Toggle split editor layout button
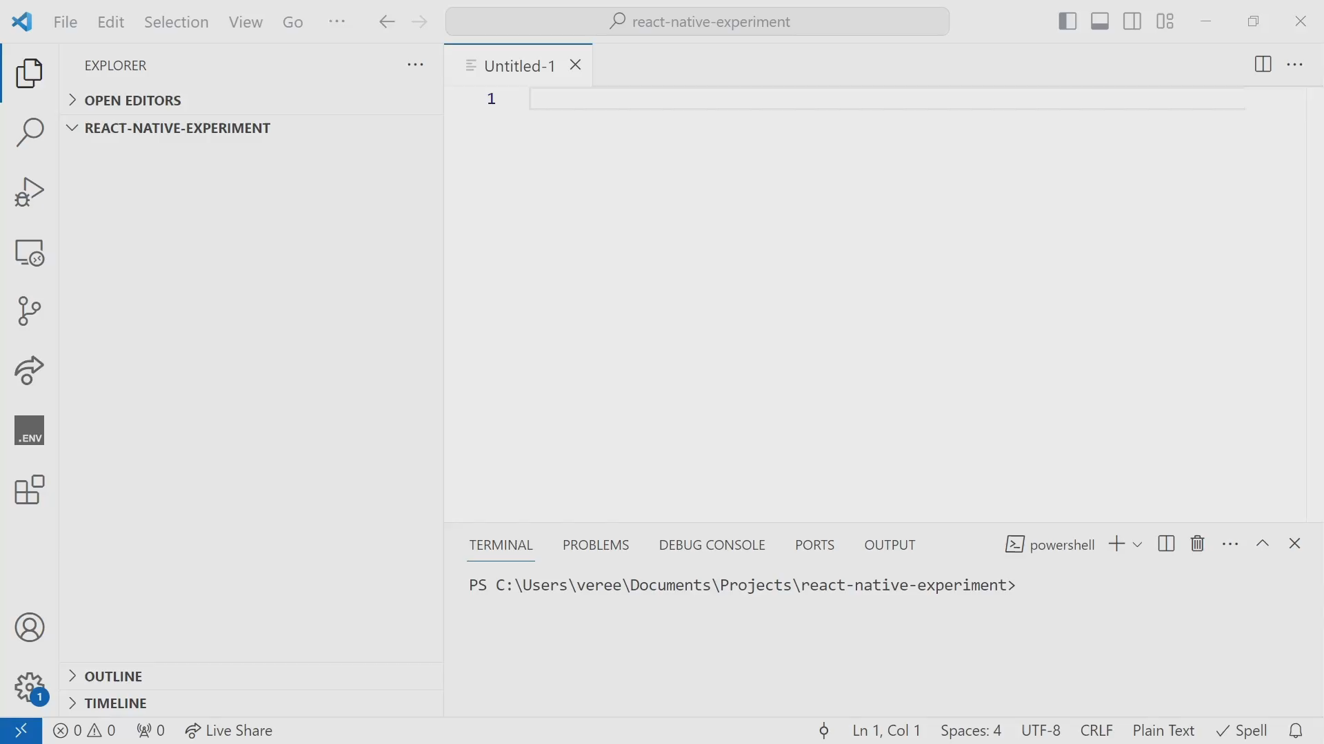This screenshot has width=1324, height=744. pos(1263,63)
